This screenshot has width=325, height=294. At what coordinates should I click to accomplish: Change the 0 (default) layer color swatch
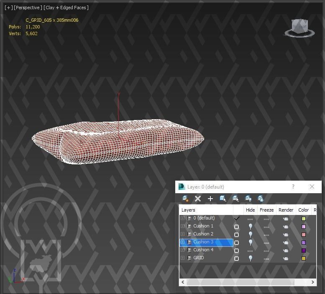tap(304, 219)
